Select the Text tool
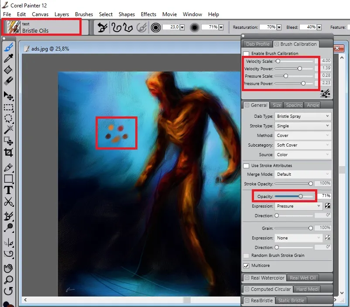The height and width of the screenshot is (307, 350). click(8, 190)
